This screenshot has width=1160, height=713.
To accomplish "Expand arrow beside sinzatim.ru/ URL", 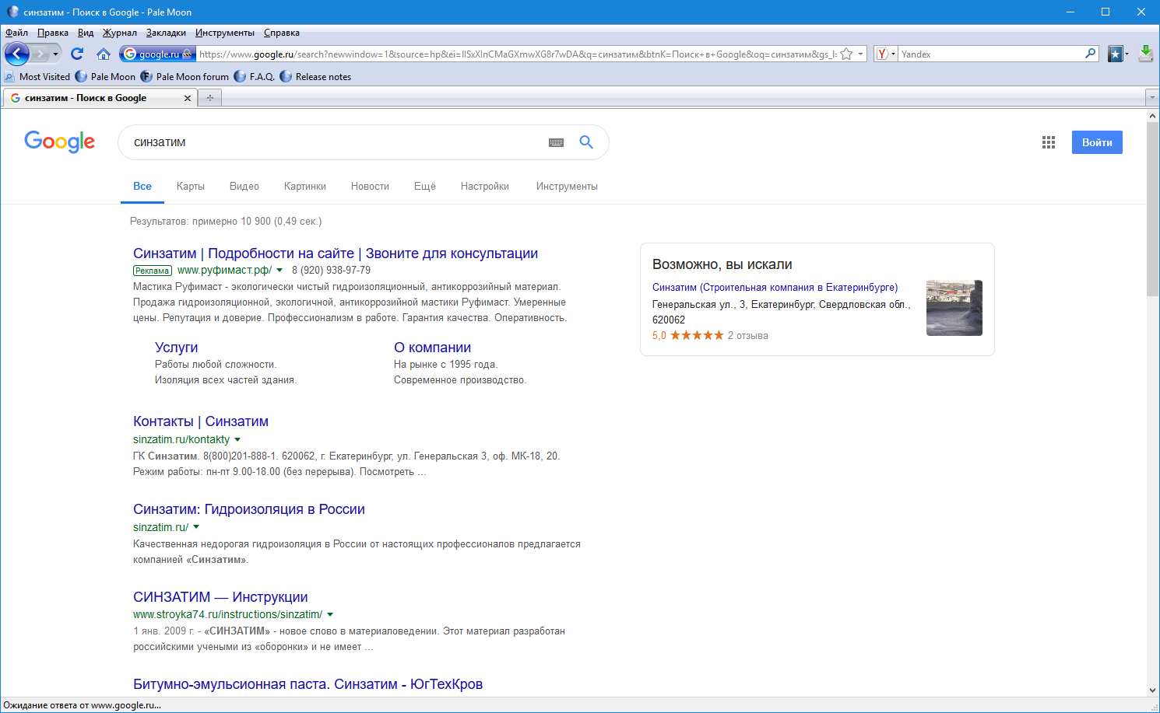I will 196,527.
